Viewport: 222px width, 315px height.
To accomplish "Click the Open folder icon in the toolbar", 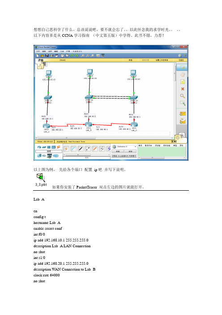I will (x=42, y=56).
